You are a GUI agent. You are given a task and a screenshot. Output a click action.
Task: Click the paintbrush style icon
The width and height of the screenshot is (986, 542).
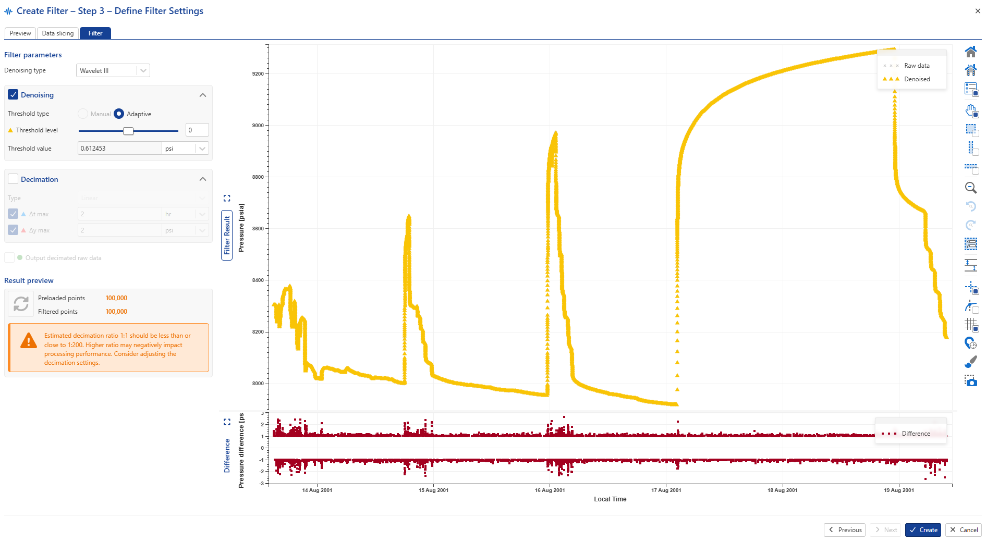click(x=970, y=362)
